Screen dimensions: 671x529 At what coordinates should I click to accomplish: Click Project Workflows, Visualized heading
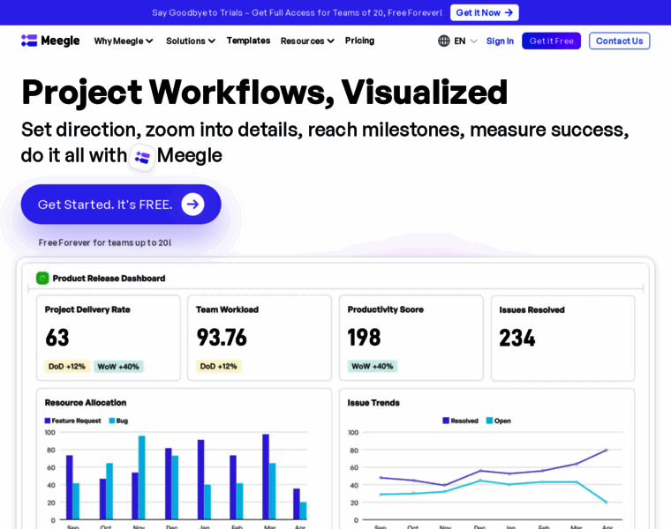(265, 93)
